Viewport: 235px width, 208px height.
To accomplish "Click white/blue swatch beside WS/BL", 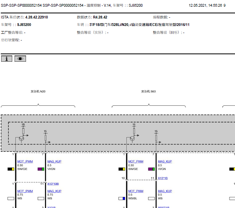I will pos(122,199).
